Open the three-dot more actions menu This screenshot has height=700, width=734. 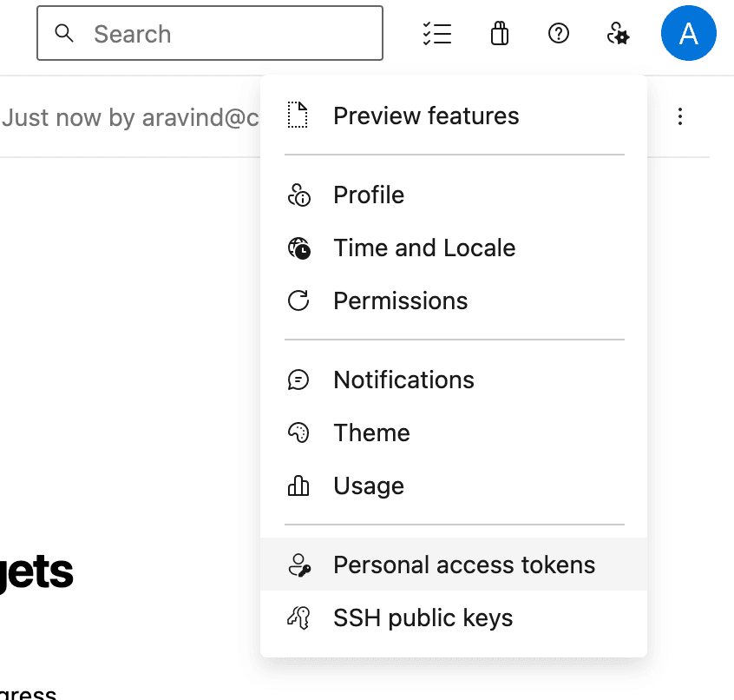pyautogui.click(x=680, y=116)
